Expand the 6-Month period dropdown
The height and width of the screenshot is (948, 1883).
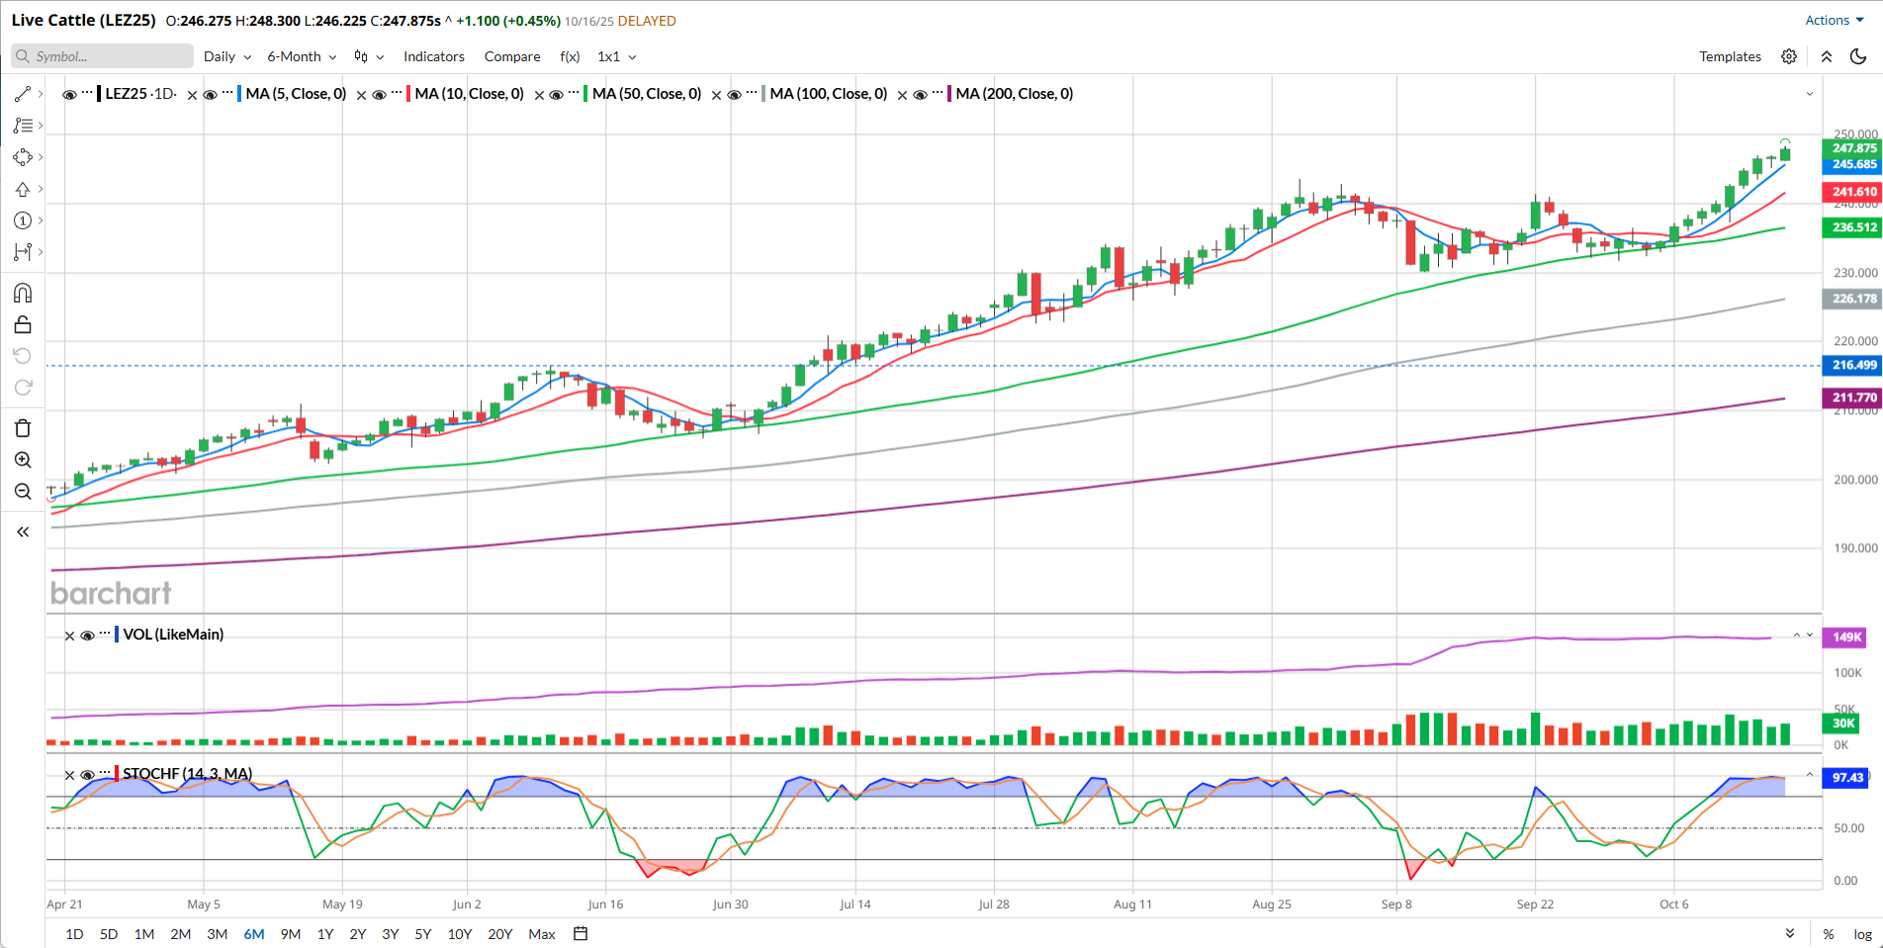[302, 56]
